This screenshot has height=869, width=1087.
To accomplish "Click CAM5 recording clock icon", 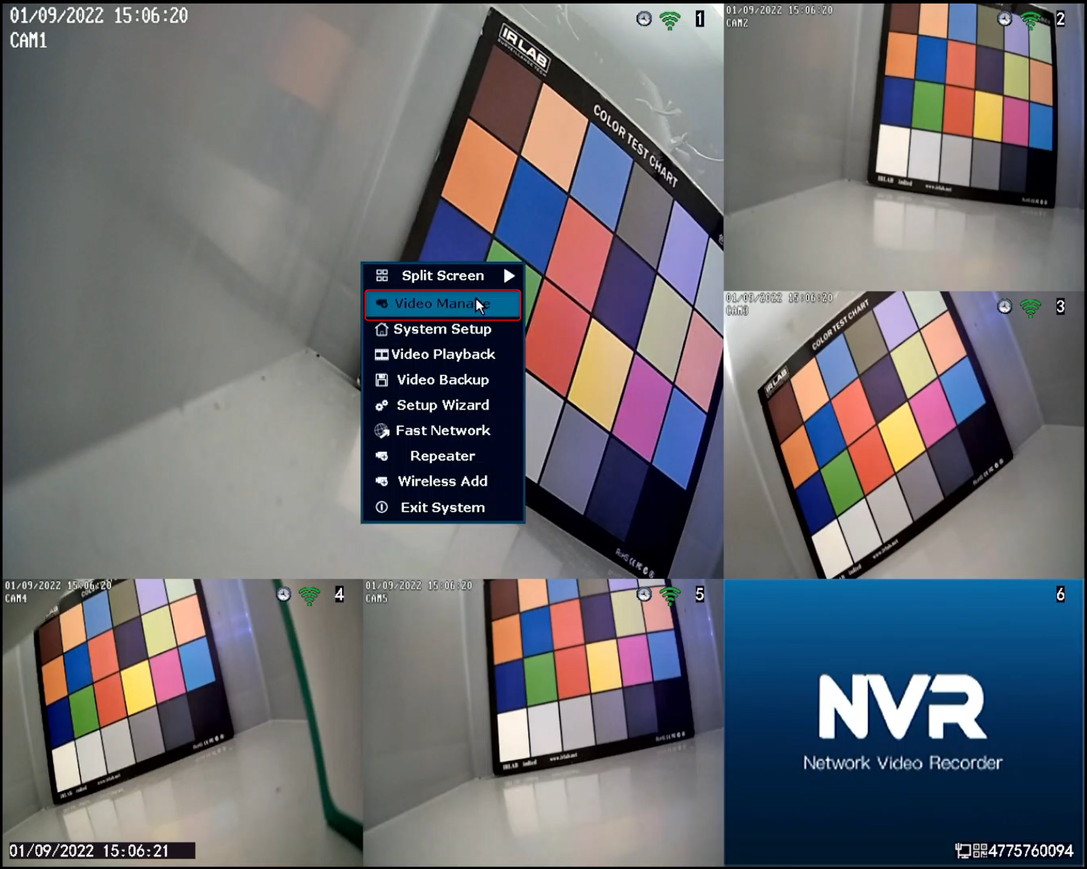I will click(644, 594).
